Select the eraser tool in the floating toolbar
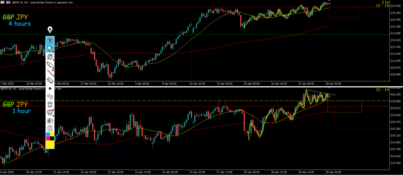 tap(50, 65)
